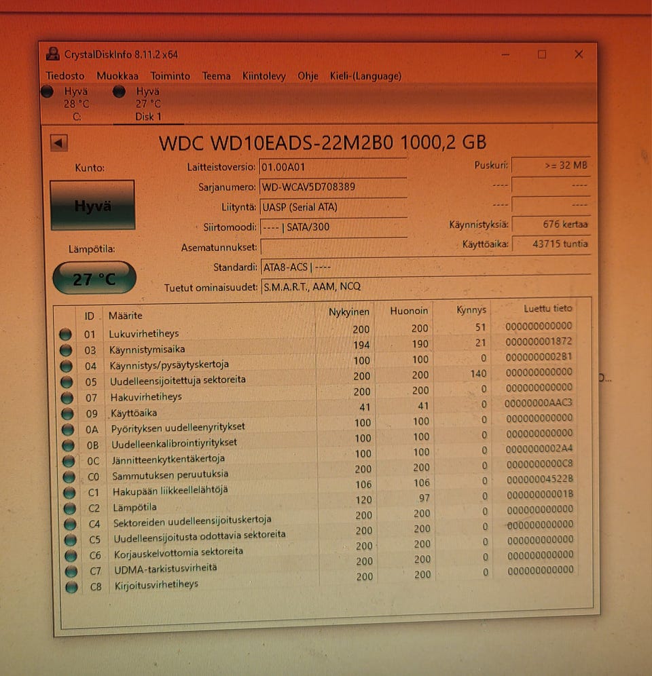Click status circle of UDMA-tarkistusvirheitä row
The width and height of the screenshot is (652, 676).
[71, 571]
